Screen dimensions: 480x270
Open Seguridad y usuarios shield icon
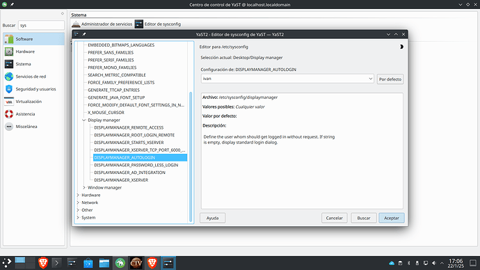tap(9, 89)
